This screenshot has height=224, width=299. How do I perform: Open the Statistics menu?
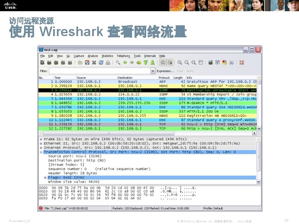(x=107, y=56)
